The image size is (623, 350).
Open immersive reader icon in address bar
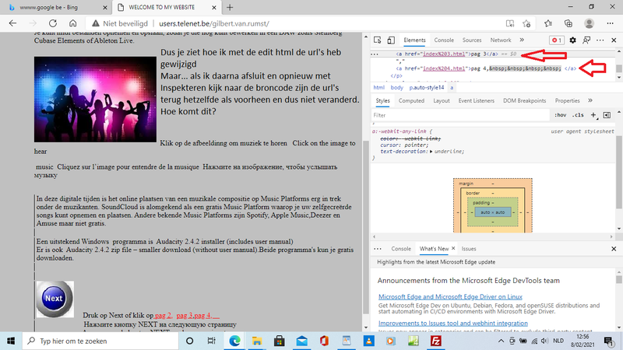[x=510, y=23]
